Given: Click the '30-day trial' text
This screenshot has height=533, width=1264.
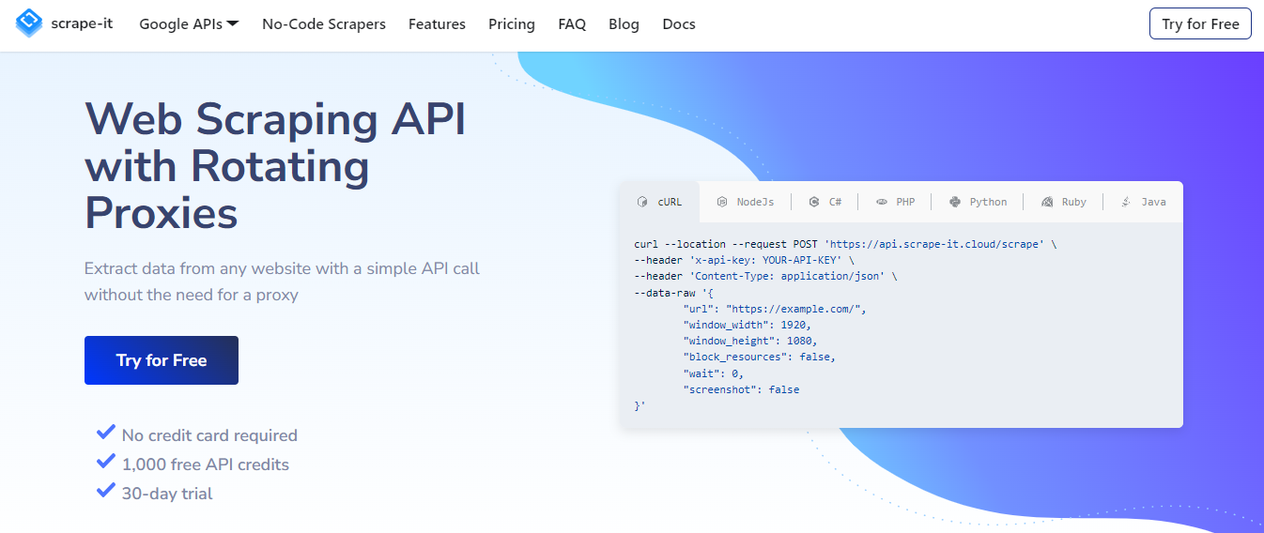Looking at the screenshot, I should pos(167,494).
